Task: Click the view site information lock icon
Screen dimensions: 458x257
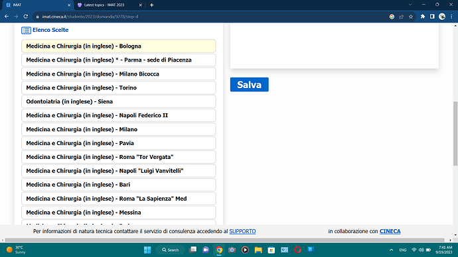Action: [x=37, y=17]
